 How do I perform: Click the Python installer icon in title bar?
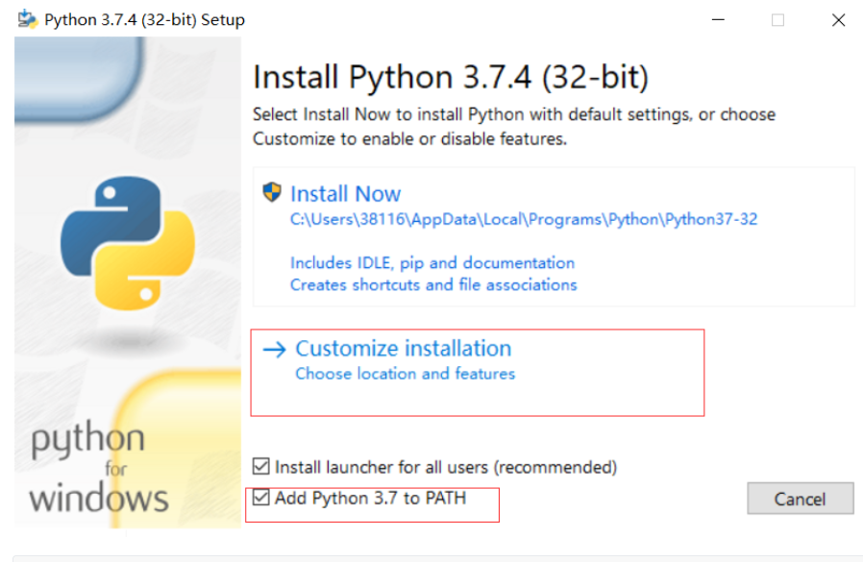tap(28, 19)
